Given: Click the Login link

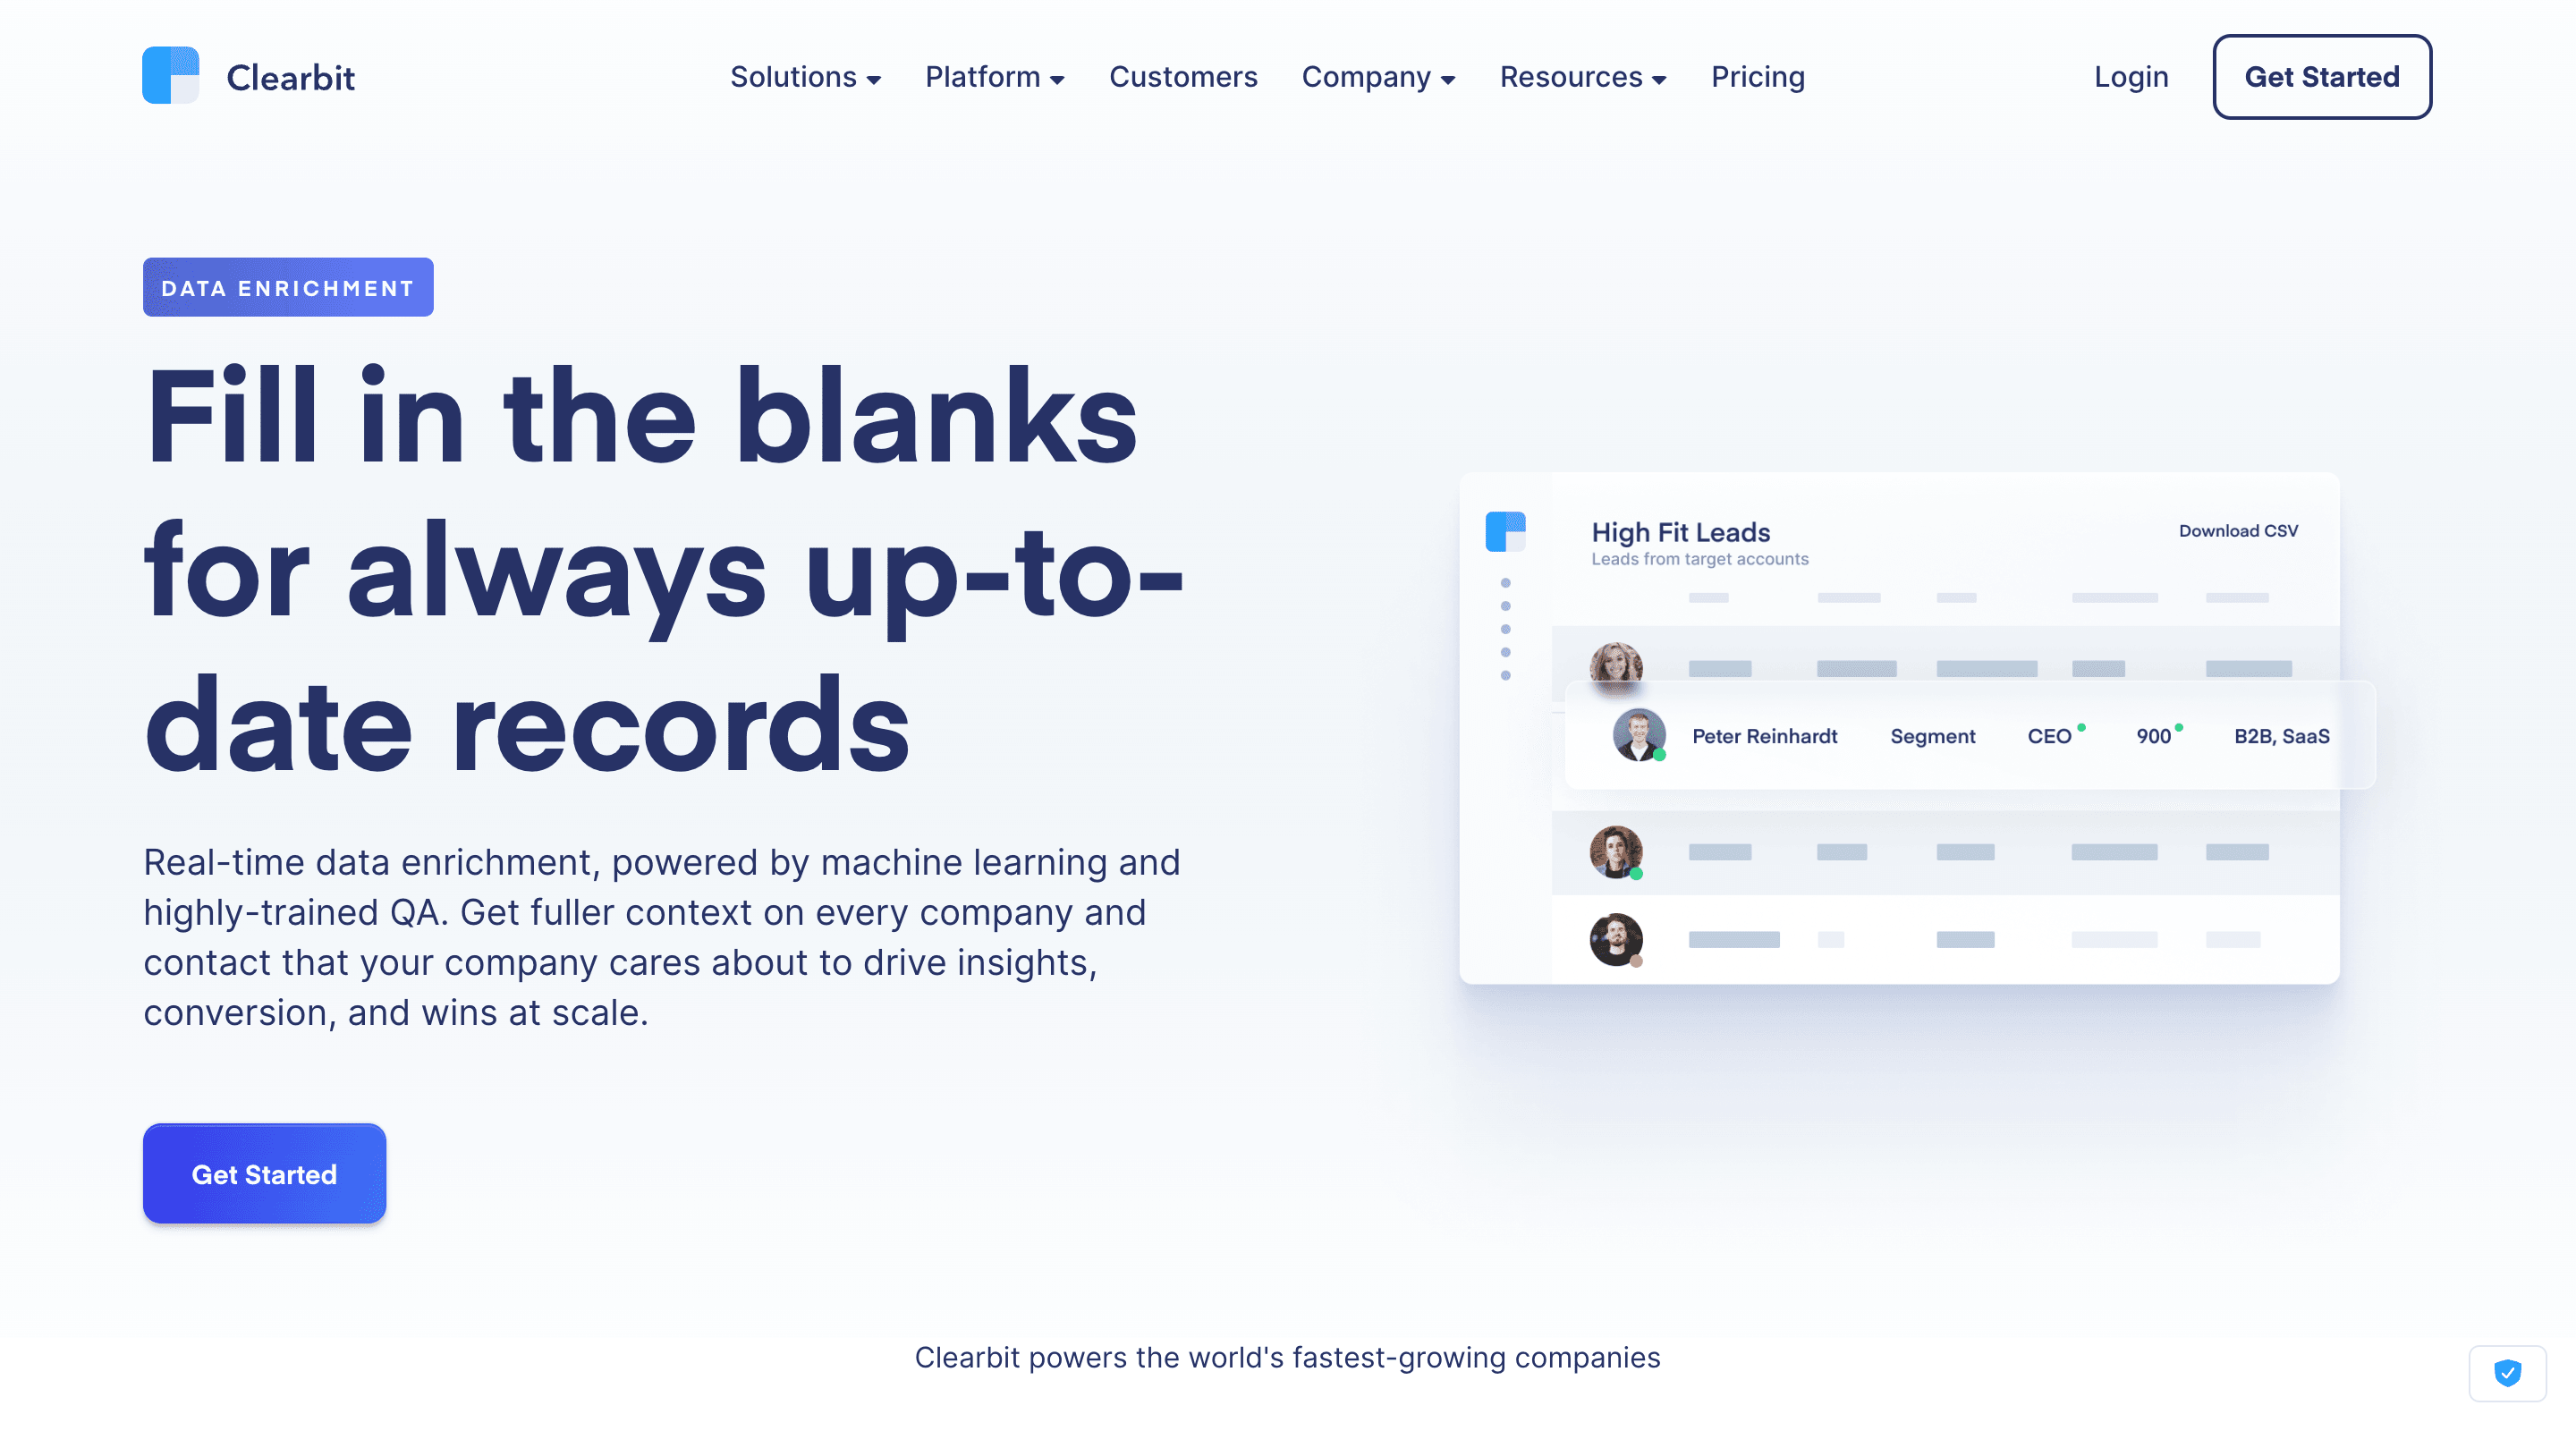Looking at the screenshot, I should tap(2131, 76).
